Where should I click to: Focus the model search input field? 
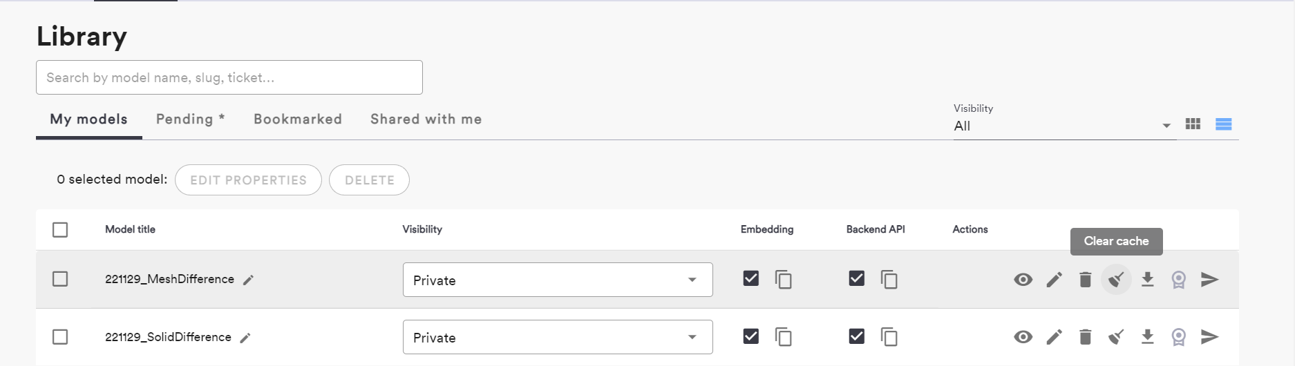click(x=229, y=77)
